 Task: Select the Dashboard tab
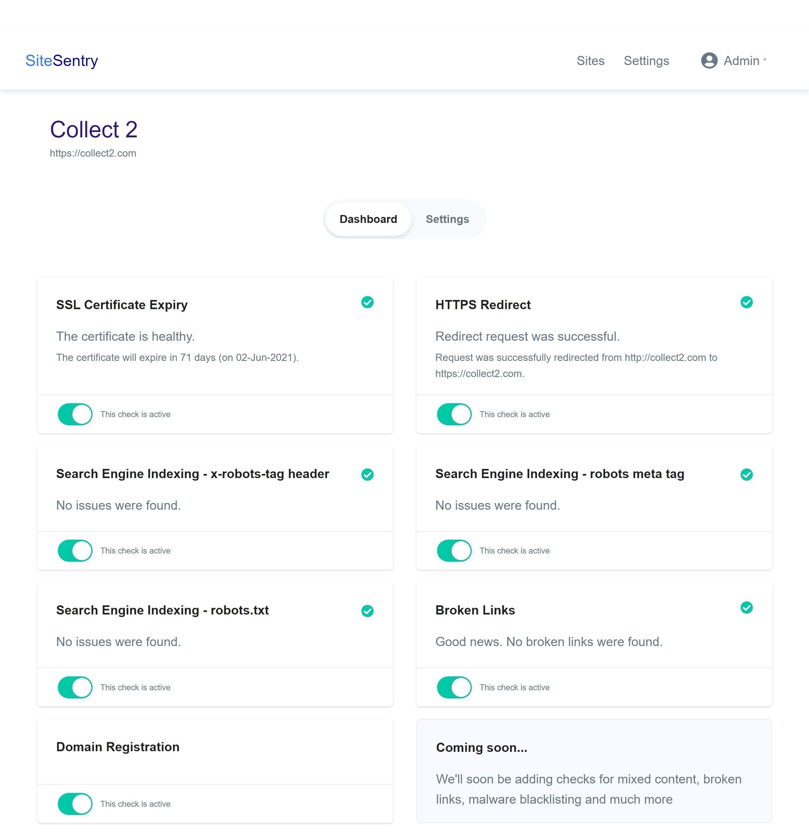pos(368,219)
